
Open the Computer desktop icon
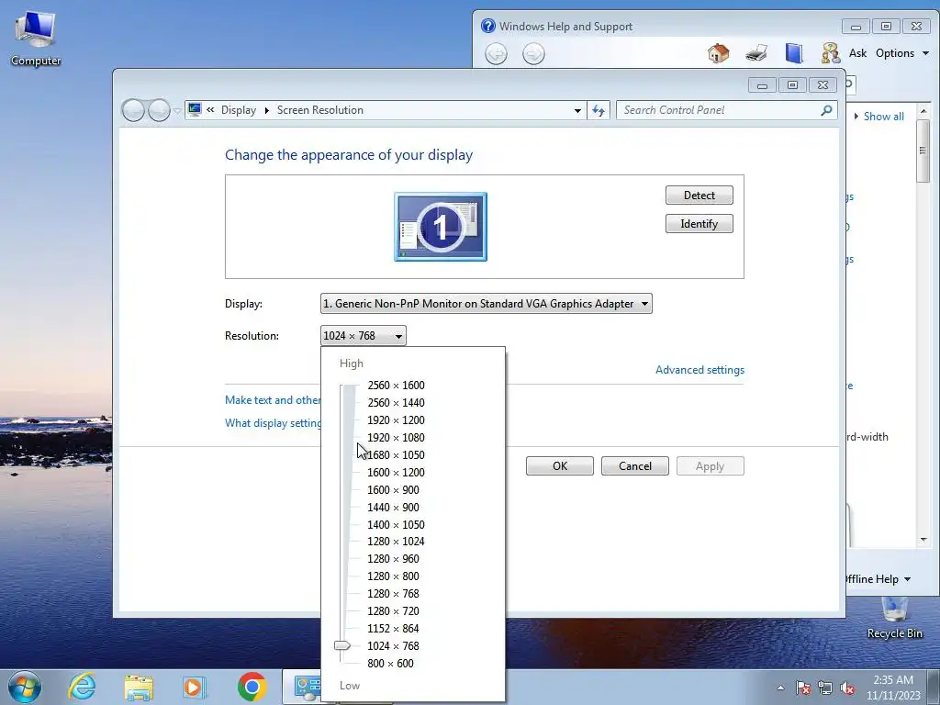pyautogui.click(x=36, y=39)
